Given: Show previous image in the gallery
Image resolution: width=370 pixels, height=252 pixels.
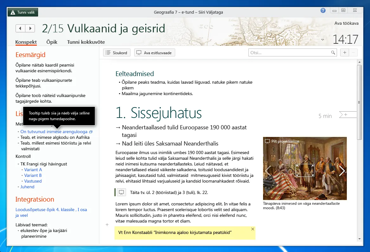Looking at the screenshot, I should [268, 171].
